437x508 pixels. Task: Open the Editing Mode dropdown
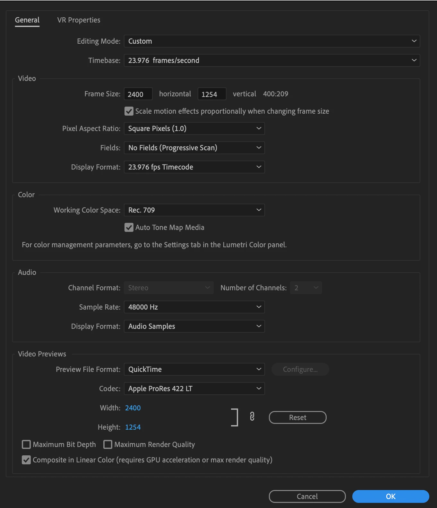point(272,41)
